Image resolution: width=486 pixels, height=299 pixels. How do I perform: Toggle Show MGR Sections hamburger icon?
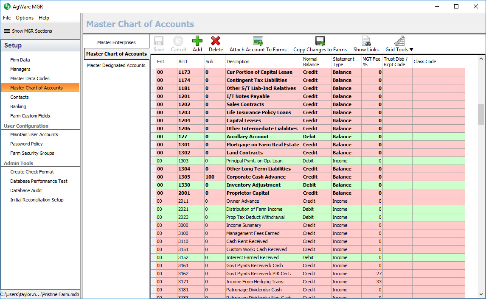pyautogui.click(x=7, y=31)
